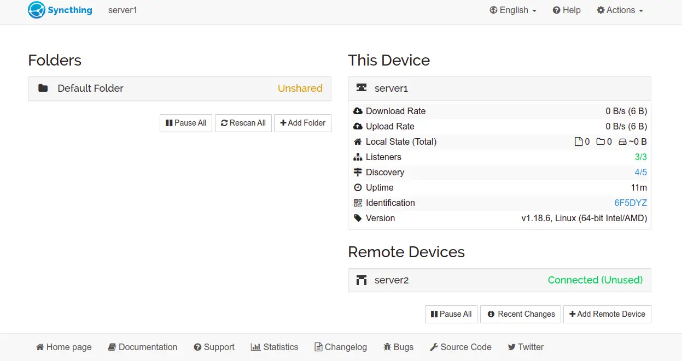Click the Connected (Unused) status text
682x361 pixels.
click(595, 280)
